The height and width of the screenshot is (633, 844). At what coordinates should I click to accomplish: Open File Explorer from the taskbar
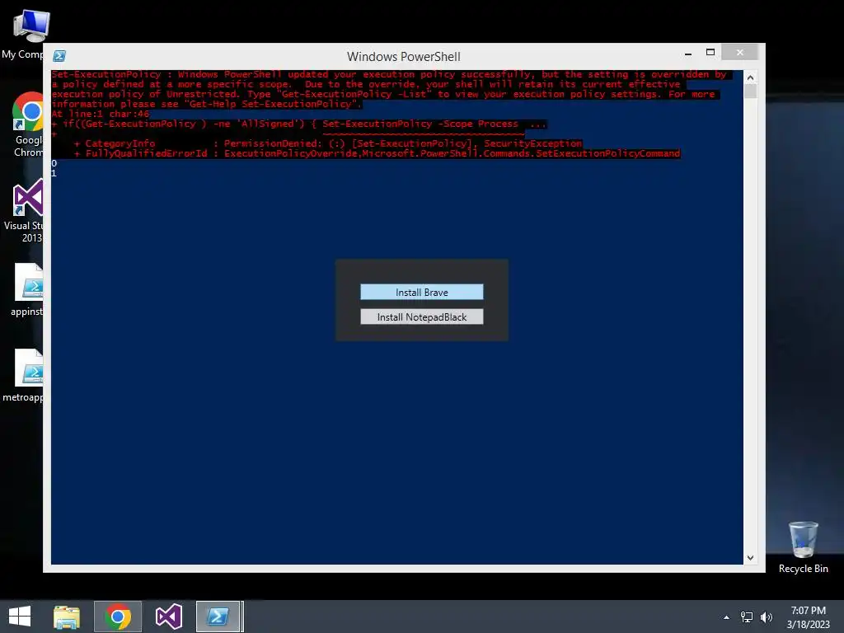click(x=67, y=617)
